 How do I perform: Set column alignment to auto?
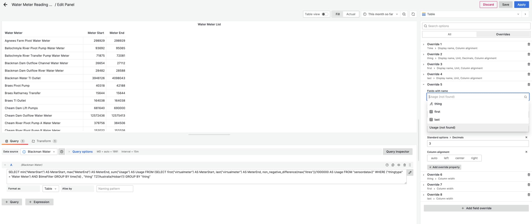434,158
